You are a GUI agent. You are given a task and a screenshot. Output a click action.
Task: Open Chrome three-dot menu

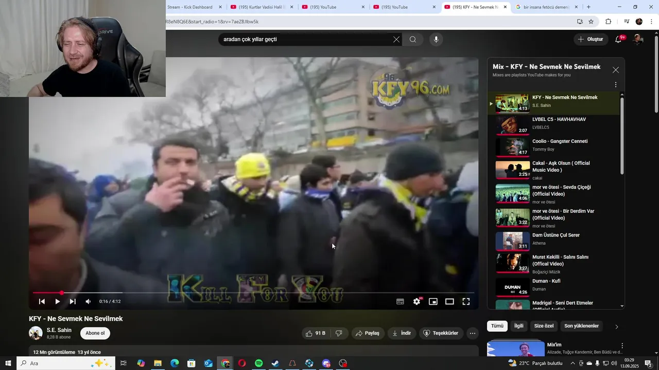[x=652, y=22]
